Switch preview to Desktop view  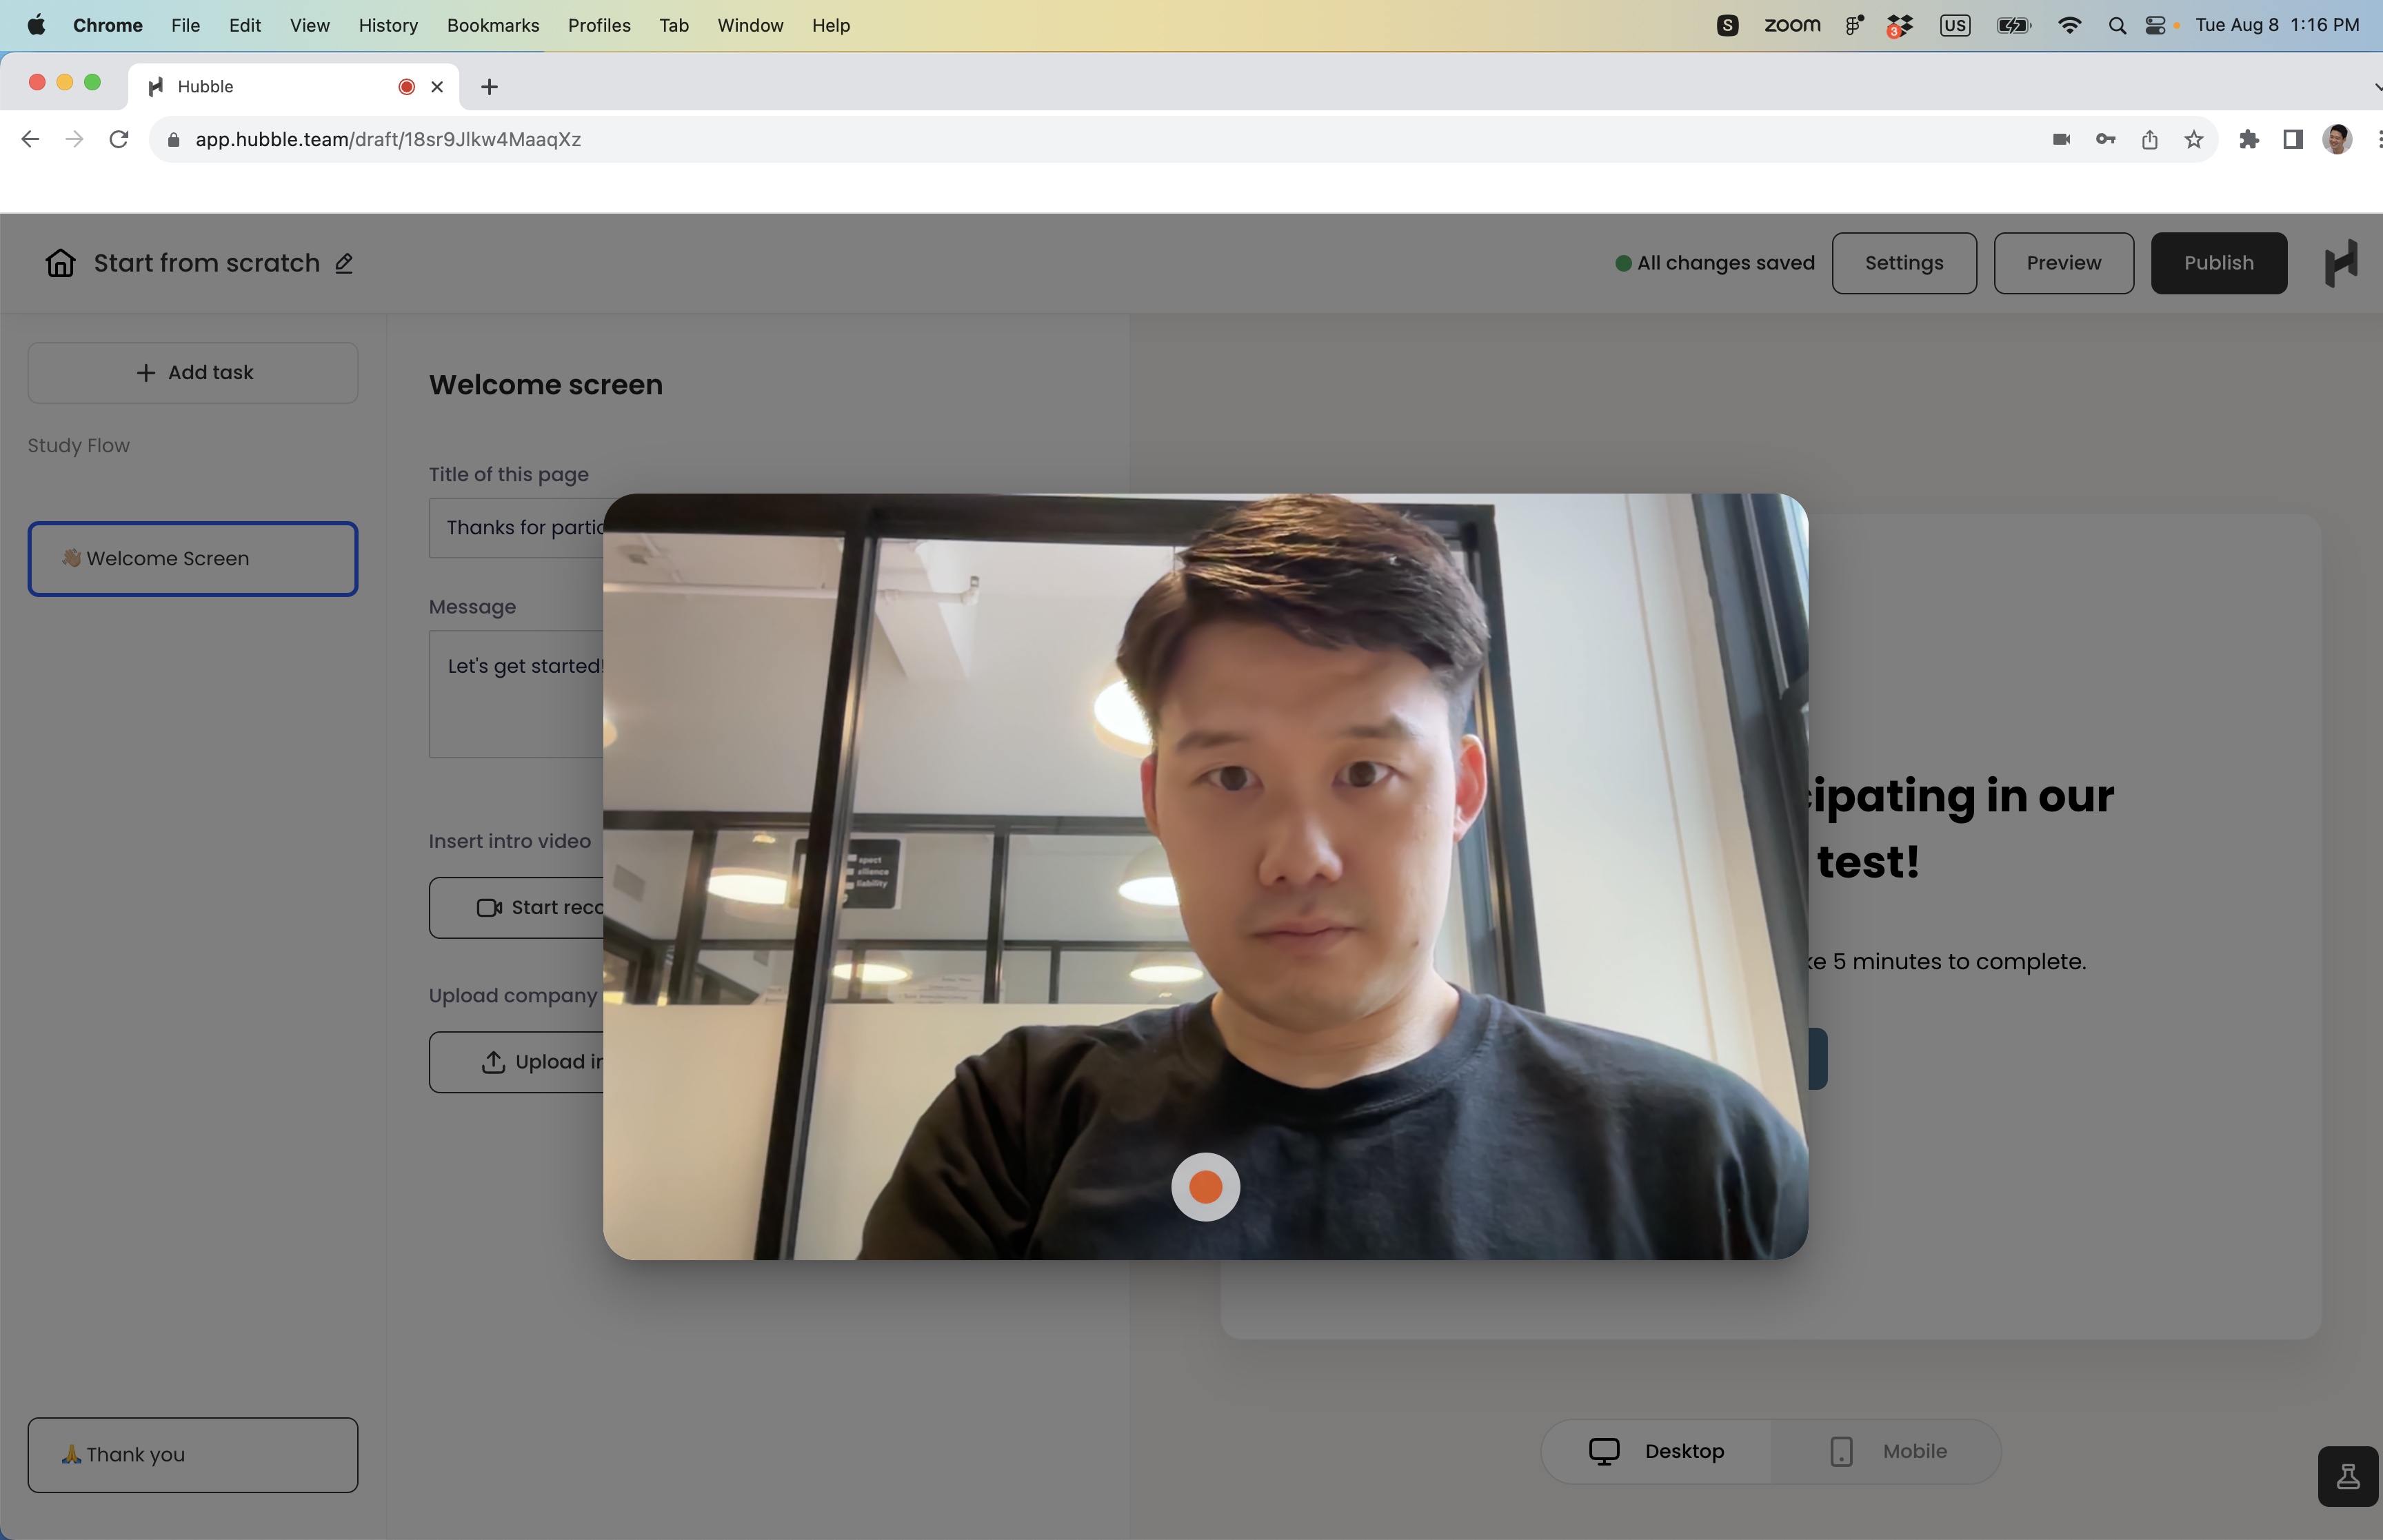(x=1657, y=1451)
